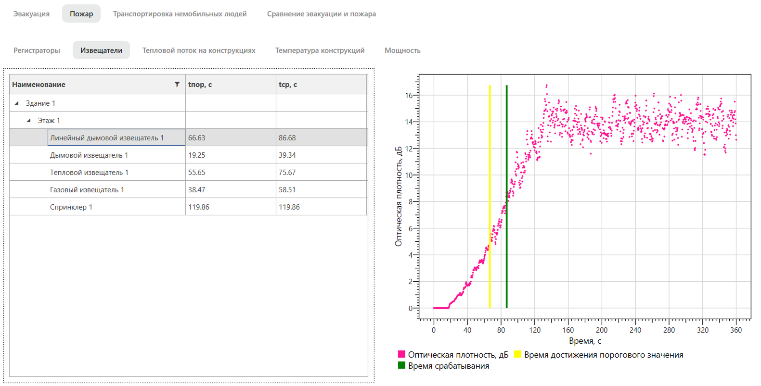Click the tср value 58.51
The height and width of the screenshot is (386, 761).
pos(287,190)
